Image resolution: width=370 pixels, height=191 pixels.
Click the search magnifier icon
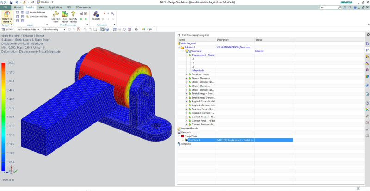pos(339,7)
